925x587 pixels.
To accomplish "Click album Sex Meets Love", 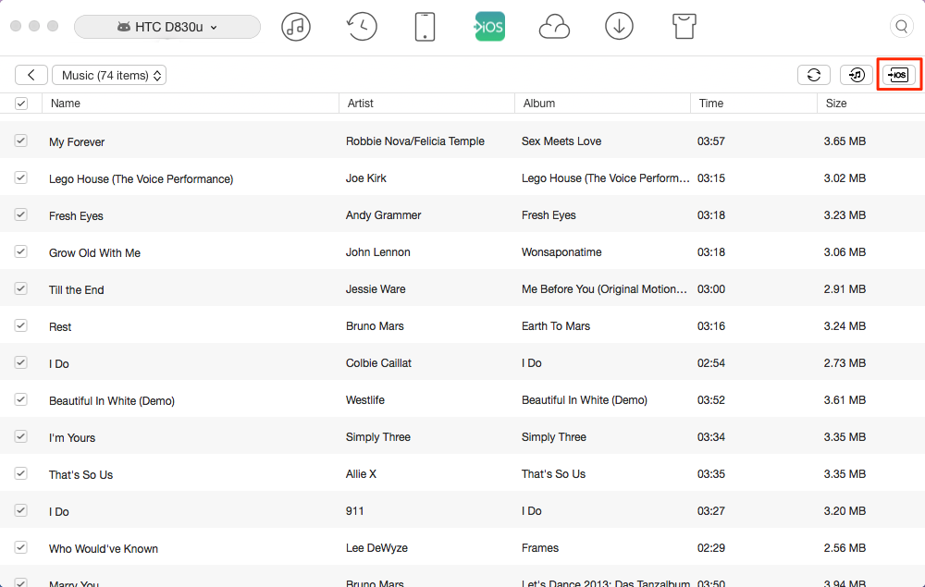I will 561,141.
